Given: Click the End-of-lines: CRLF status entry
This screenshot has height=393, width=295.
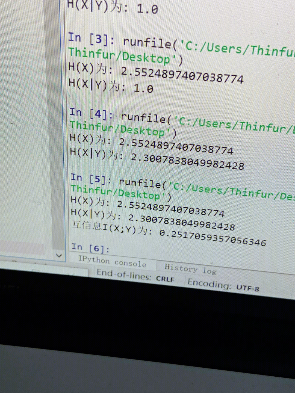Looking at the screenshot, I should tap(135, 275).
